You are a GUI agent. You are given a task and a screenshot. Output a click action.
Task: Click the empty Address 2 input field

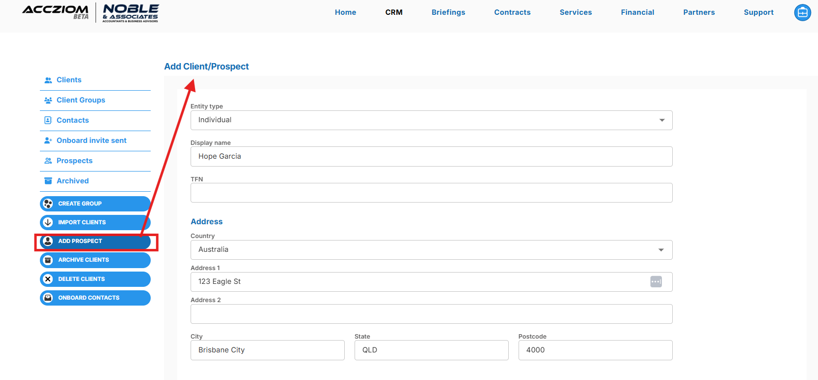click(431, 314)
